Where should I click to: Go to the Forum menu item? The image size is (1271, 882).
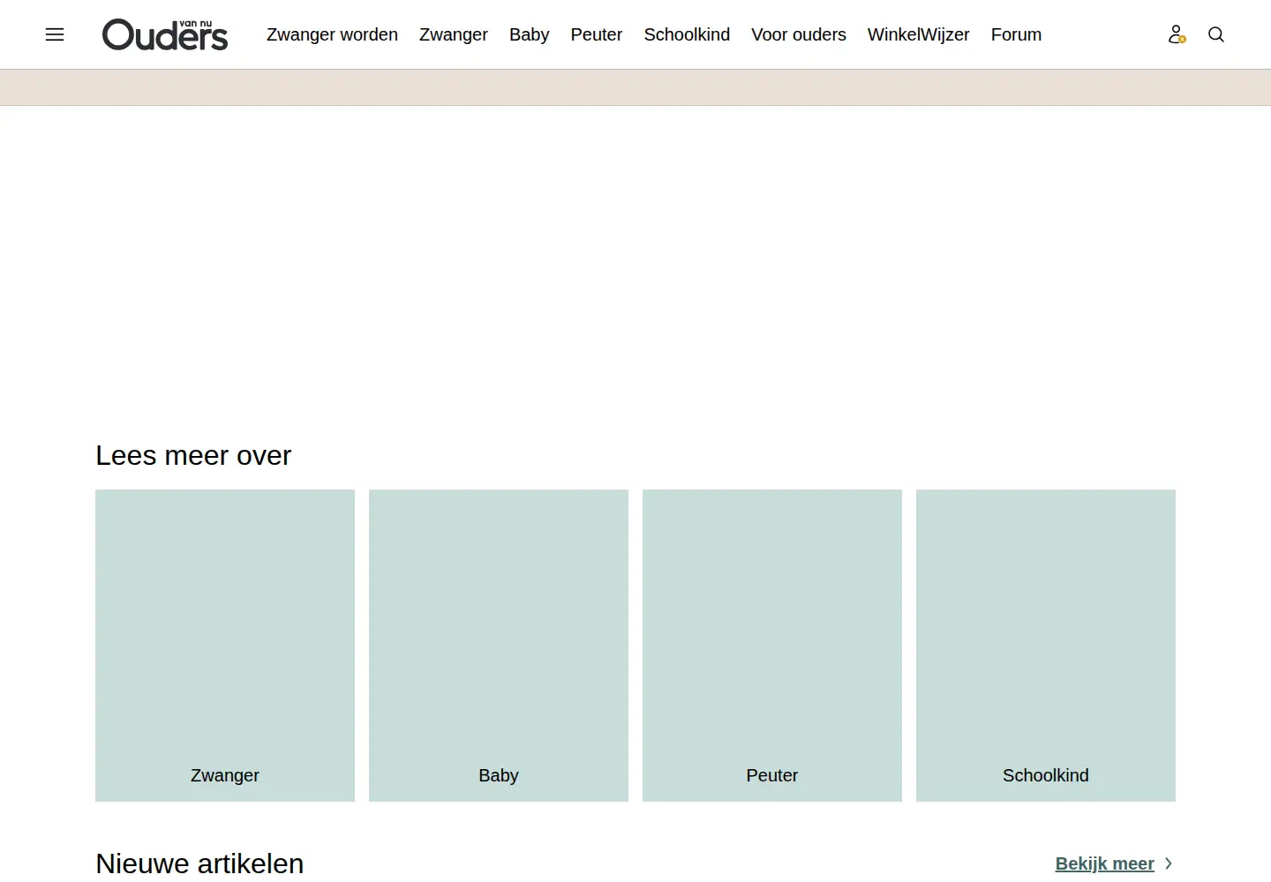click(x=1016, y=34)
